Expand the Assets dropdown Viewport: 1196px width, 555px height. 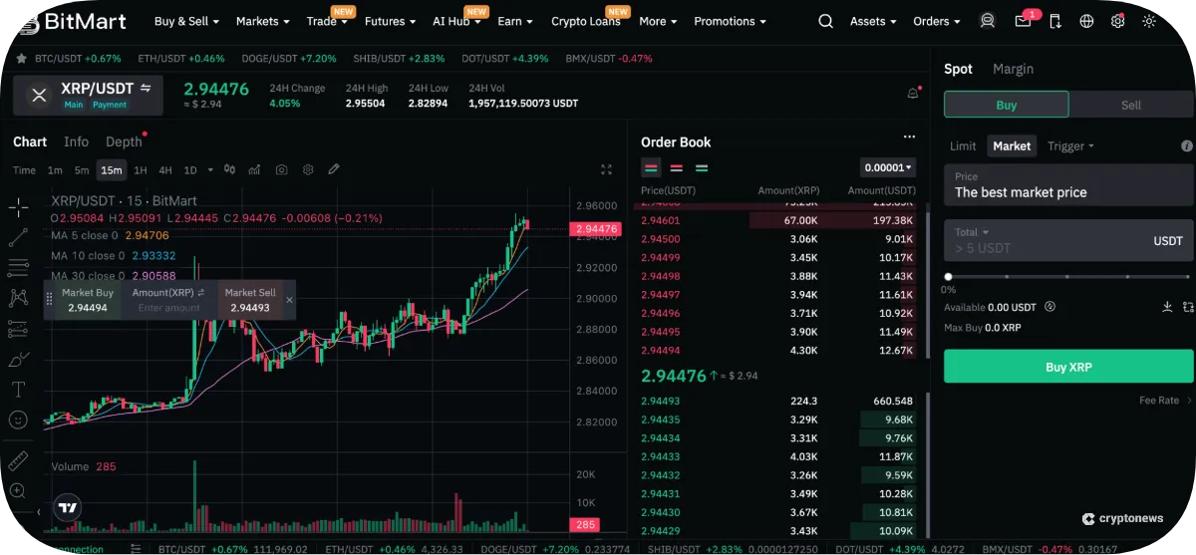pos(872,21)
